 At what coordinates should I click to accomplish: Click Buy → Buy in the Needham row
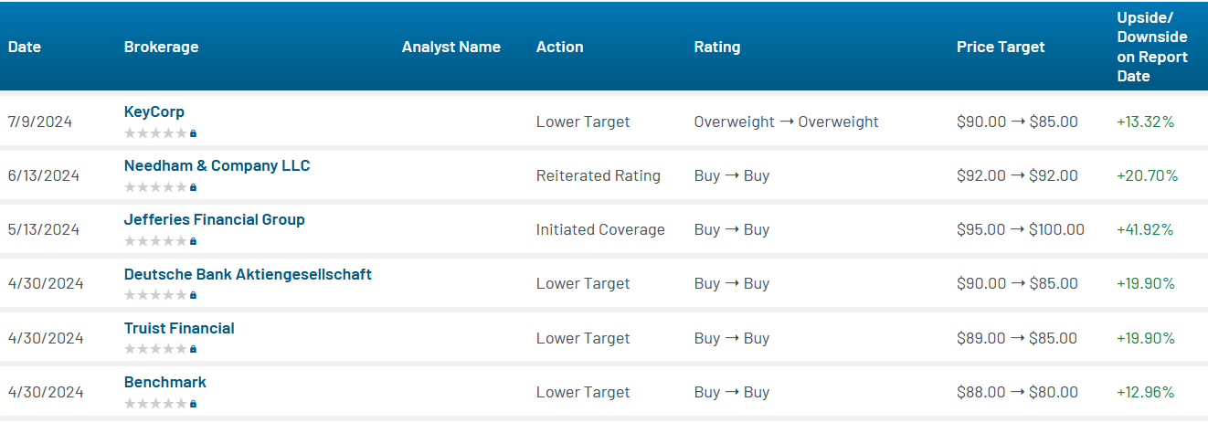pos(732,175)
